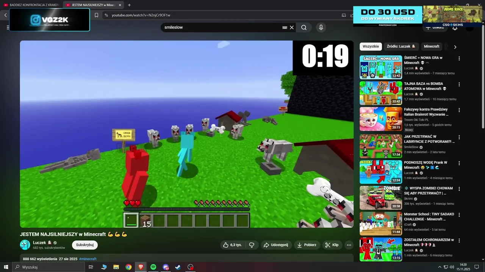485x272 pixels.
Task: Switch to BADDIEZ KONFRONTACJA Z KRAKEN tab
Action: pos(31,5)
